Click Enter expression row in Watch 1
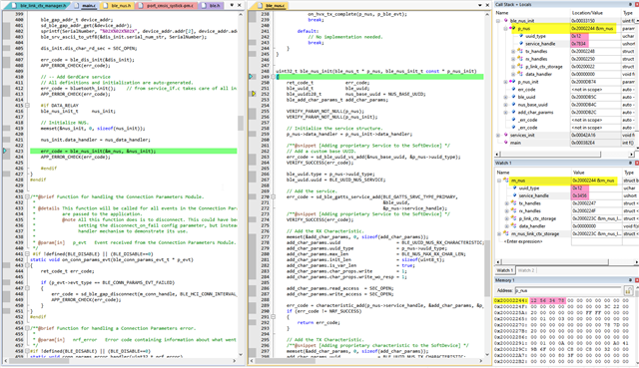Image resolution: width=639 pixels, height=368 pixels. click(x=523, y=241)
